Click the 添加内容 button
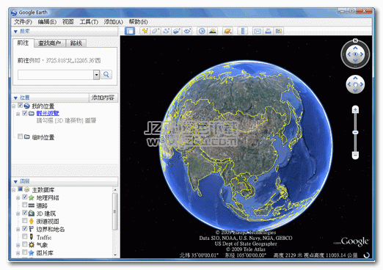Viewport: 383px width, 270px height. [x=103, y=98]
